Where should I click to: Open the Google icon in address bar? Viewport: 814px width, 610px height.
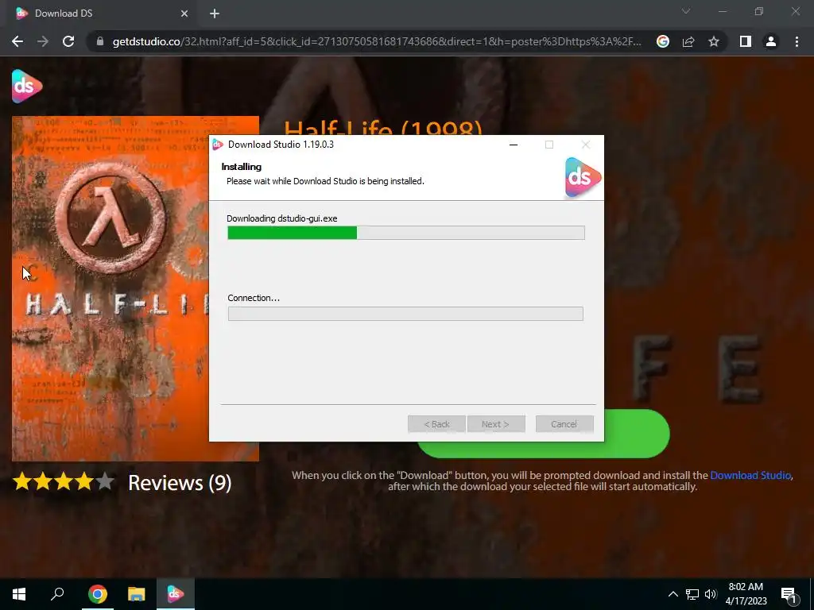(x=662, y=41)
